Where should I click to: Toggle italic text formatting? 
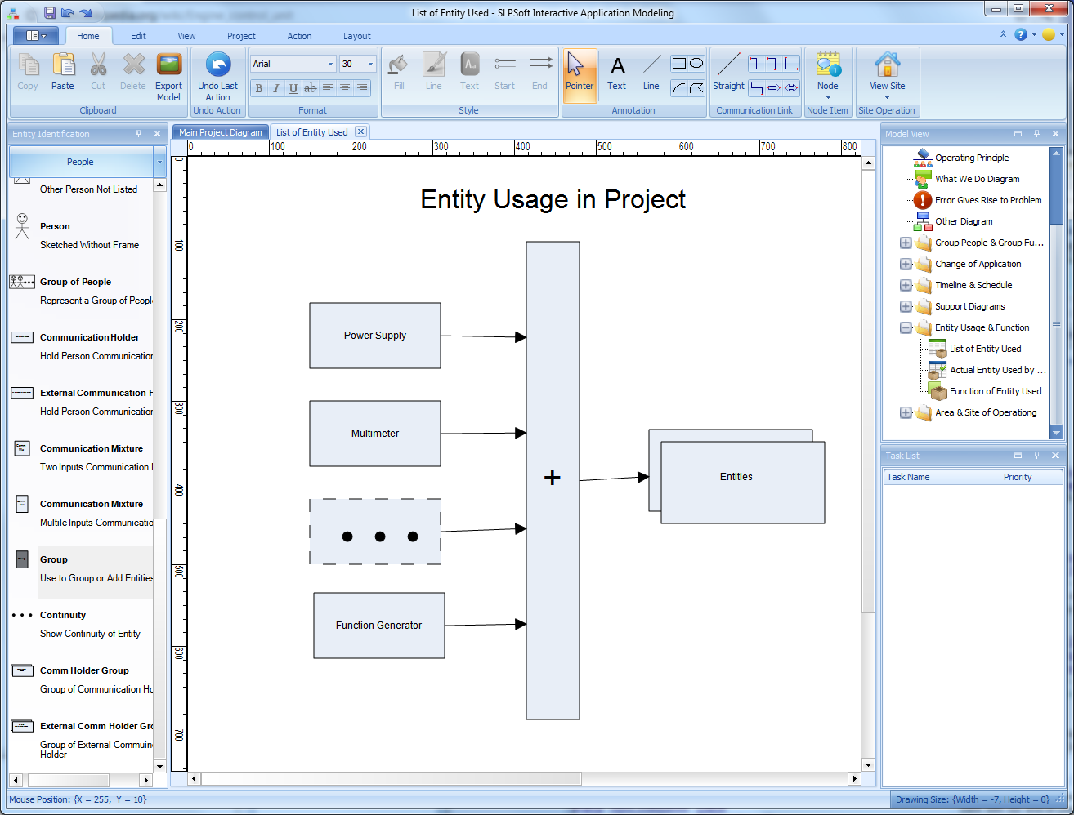[276, 87]
